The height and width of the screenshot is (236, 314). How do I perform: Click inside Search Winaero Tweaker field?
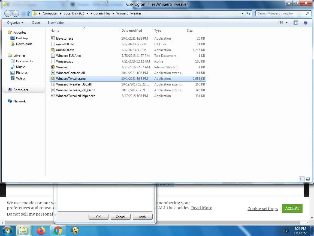(x=280, y=13)
